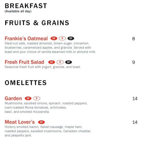Image resolution: width=156 pixels, height=146 pixels.
Task: Select the Frankie's Oatmeal item title
Action: (26, 38)
